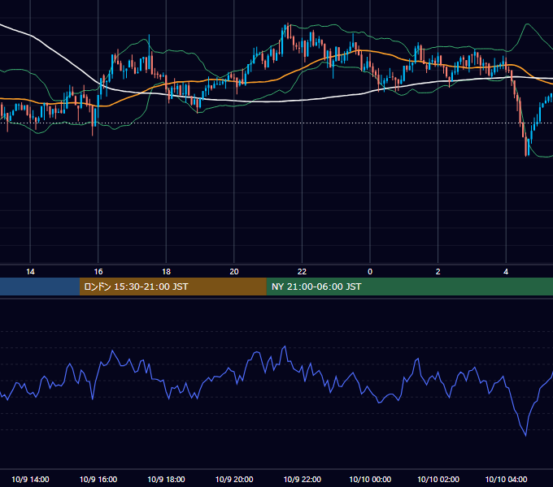
Task: Click the ロンドン 15:30-21:00 JST session bar
Action: coord(172,287)
